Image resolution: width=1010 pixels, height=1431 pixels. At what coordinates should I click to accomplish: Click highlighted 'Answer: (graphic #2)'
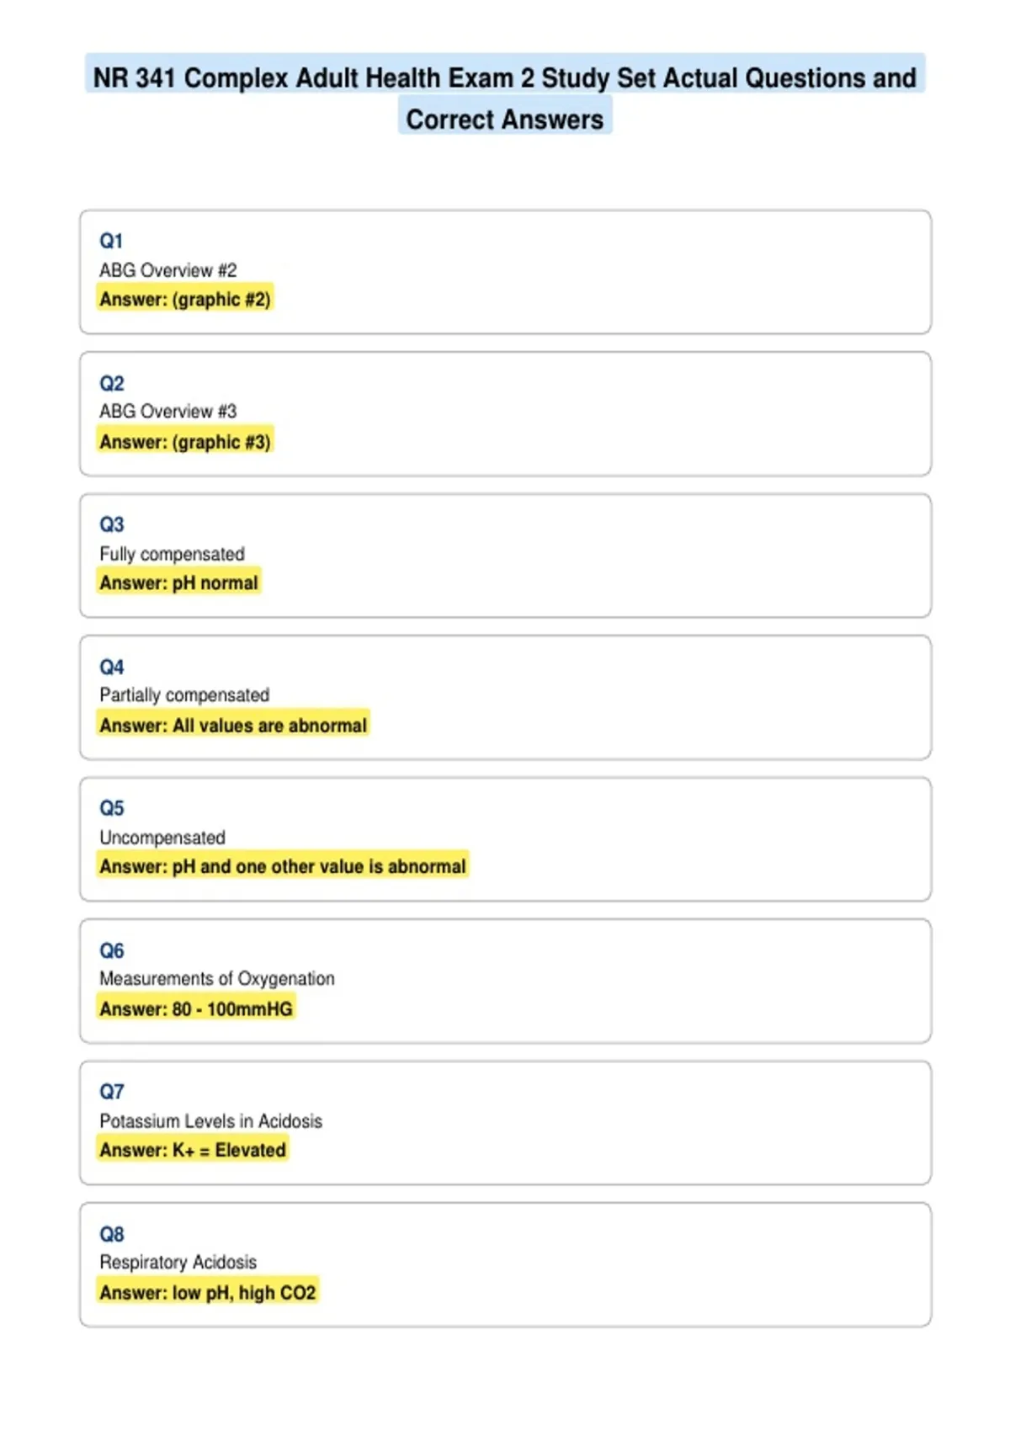tap(185, 299)
